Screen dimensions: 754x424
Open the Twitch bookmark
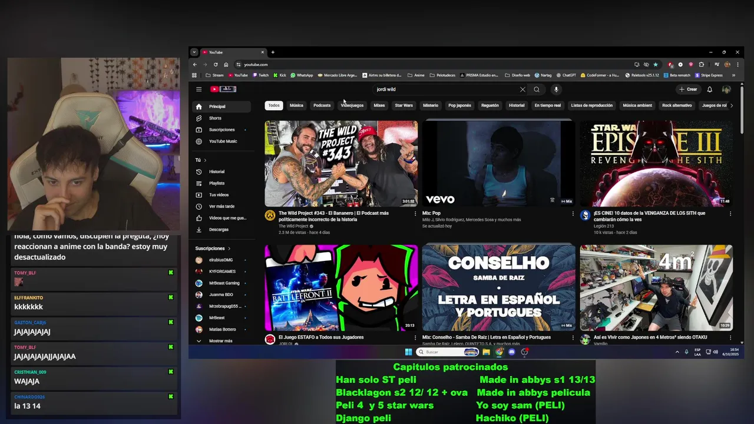point(261,75)
